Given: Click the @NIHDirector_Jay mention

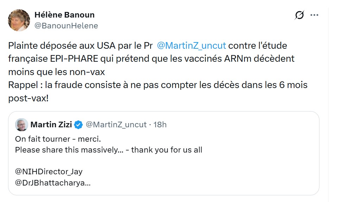Looking at the screenshot, I should pyautogui.click(x=49, y=172).
